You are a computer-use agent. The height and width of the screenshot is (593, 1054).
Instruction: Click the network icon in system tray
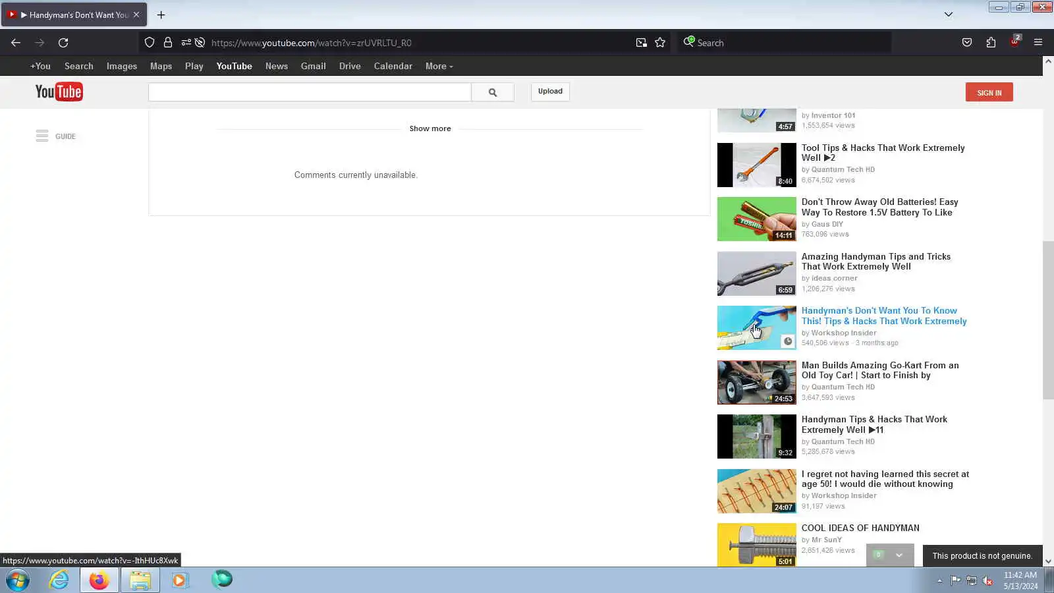click(972, 580)
